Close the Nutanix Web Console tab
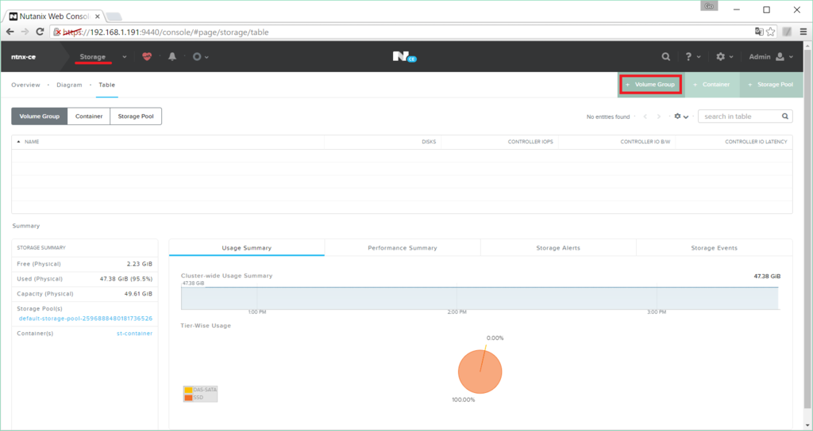Screen dimensions: 813x431 98,17
